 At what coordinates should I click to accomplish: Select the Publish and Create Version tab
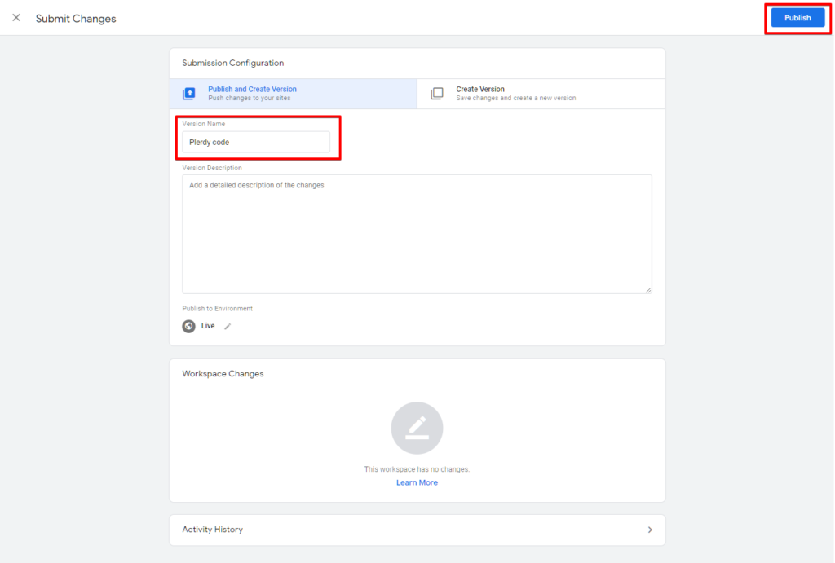tap(294, 94)
